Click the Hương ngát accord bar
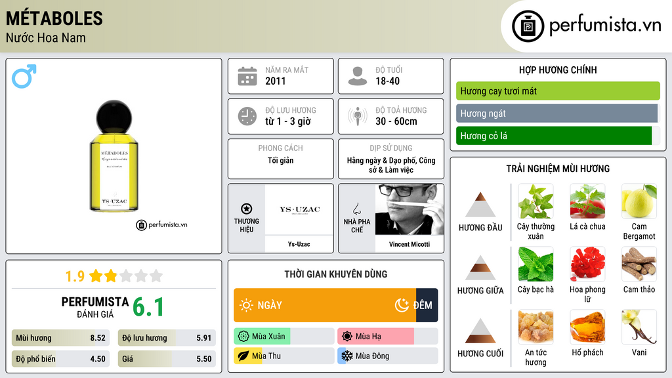672x378 pixels. [x=556, y=114]
